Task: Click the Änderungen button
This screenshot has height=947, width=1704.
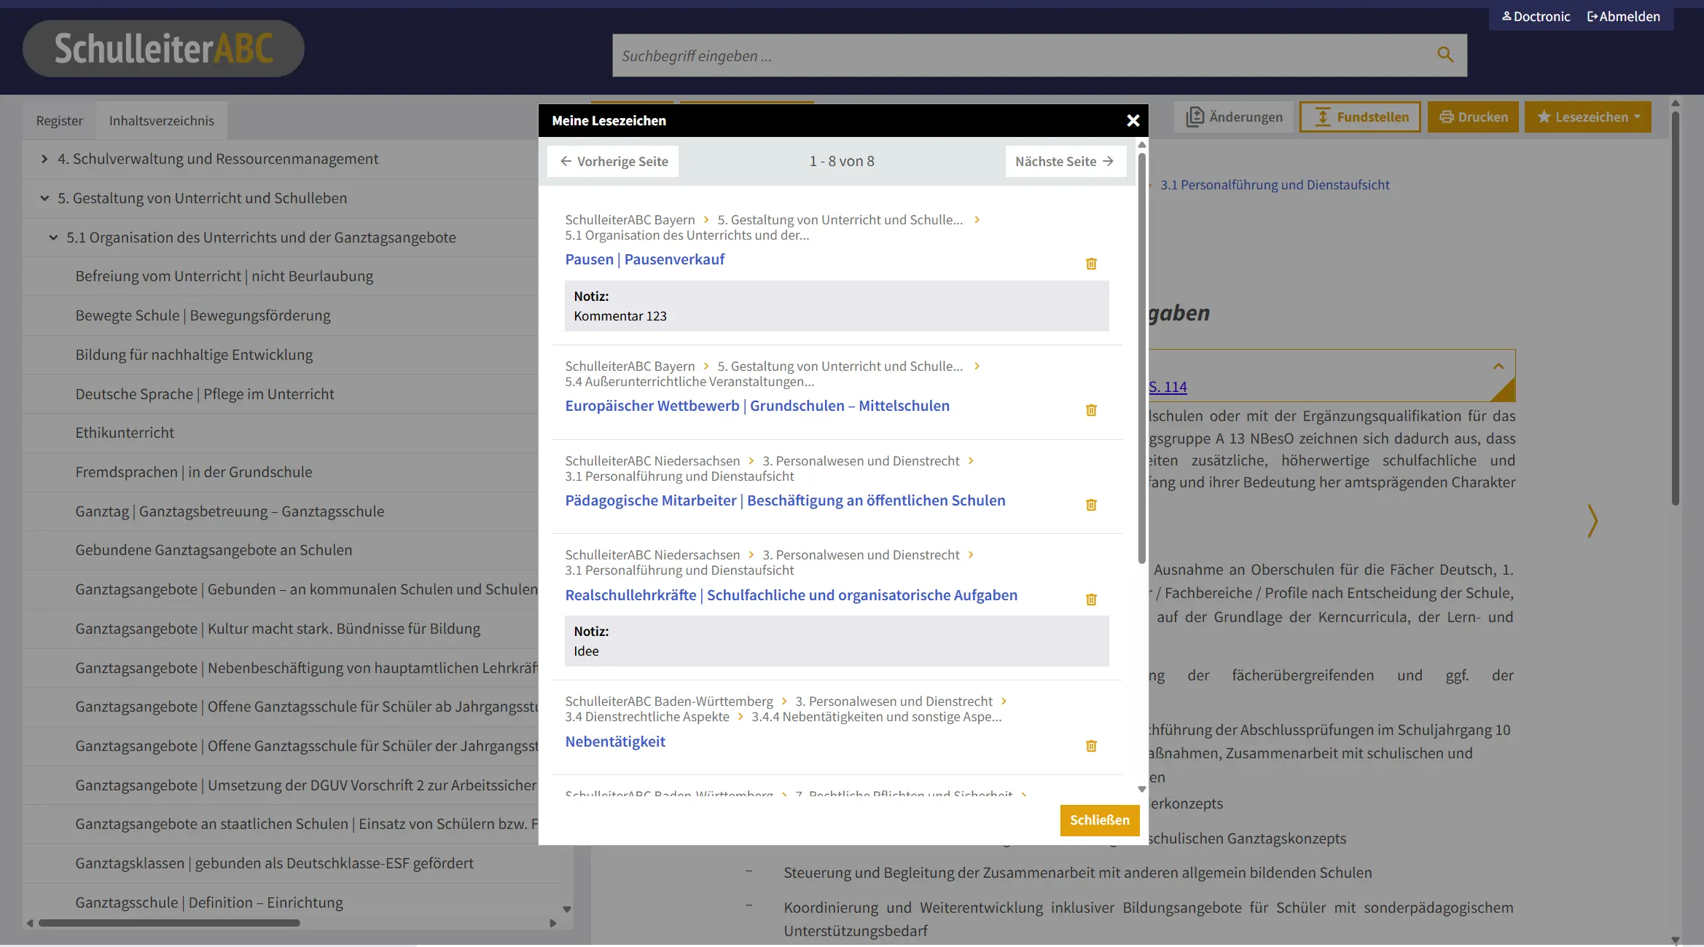Action: (x=1235, y=117)
